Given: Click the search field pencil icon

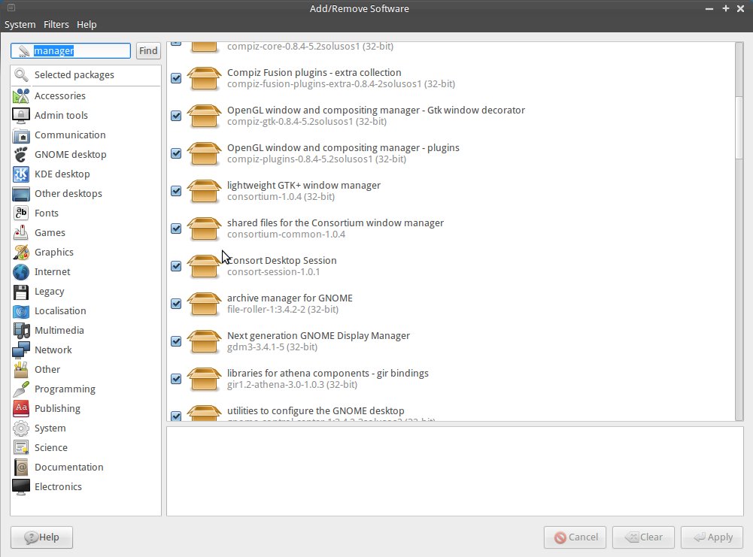Looking at the screenshot, I should (x=23, y=51).
